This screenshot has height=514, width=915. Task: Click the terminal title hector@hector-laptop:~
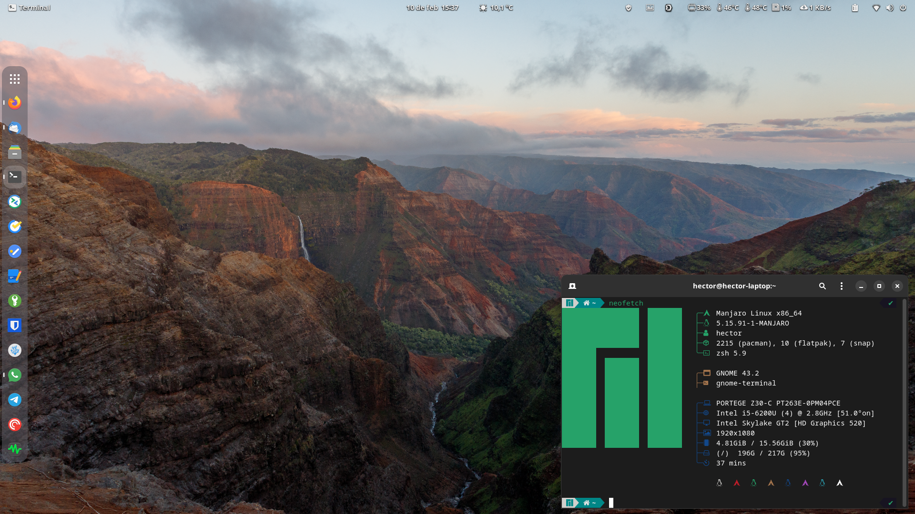point(734,286)
